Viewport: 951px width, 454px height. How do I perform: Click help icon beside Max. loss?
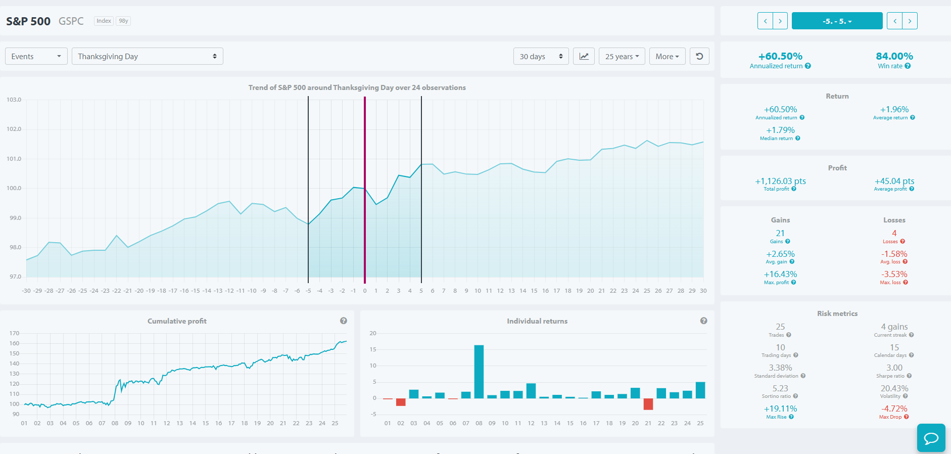pos(906,283)
